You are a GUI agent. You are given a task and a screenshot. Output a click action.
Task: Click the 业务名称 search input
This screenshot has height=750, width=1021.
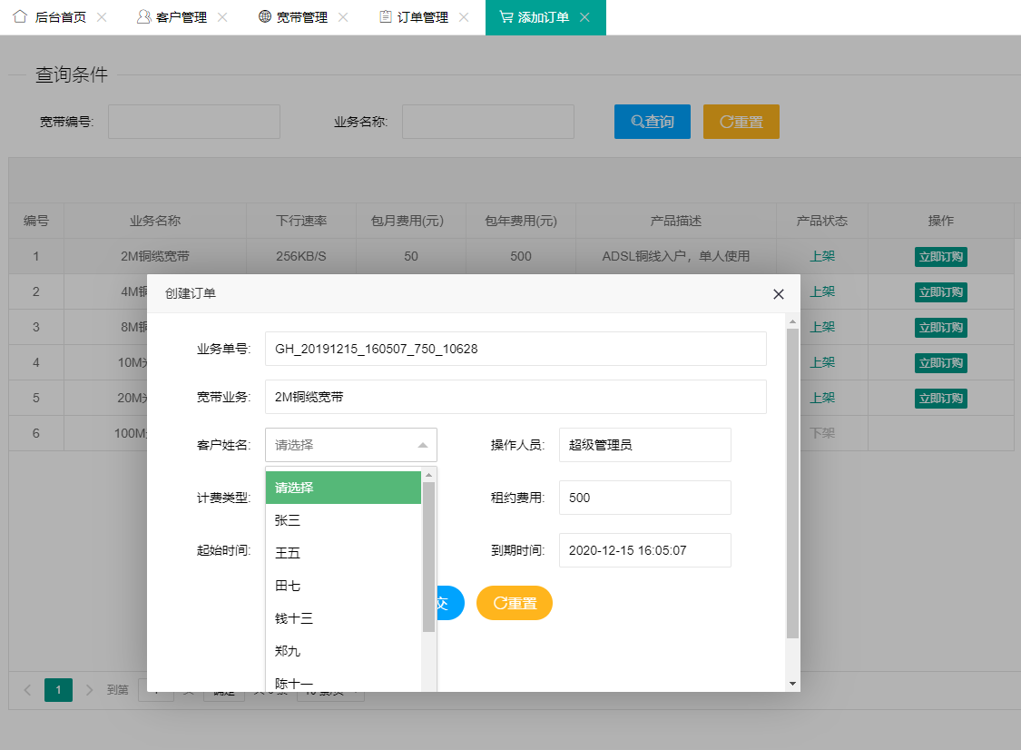(487, 122)
